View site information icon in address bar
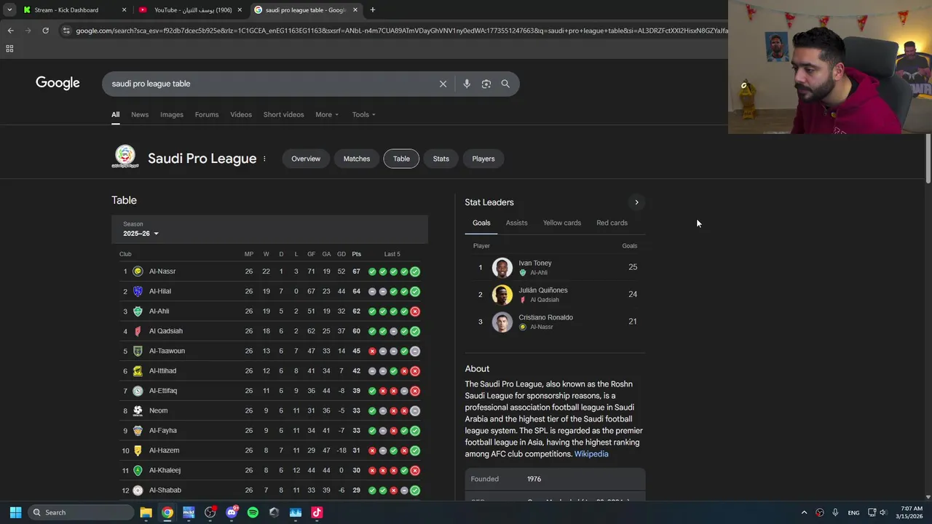Screen dimensions: 932x524 pyautogui.click(x=66, y=31)
